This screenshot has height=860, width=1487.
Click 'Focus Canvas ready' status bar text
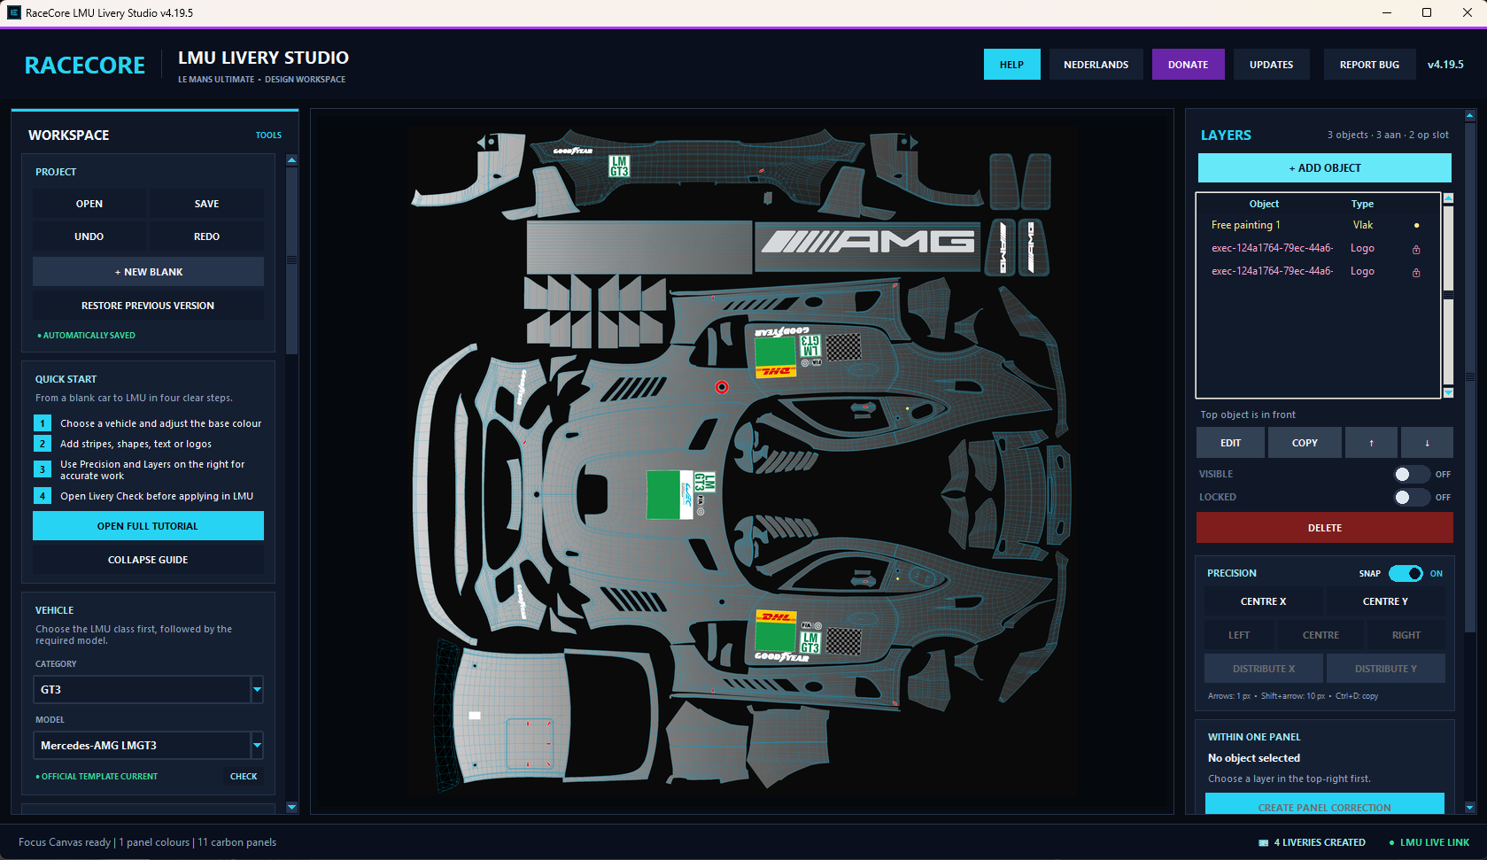tap(65, 843)
